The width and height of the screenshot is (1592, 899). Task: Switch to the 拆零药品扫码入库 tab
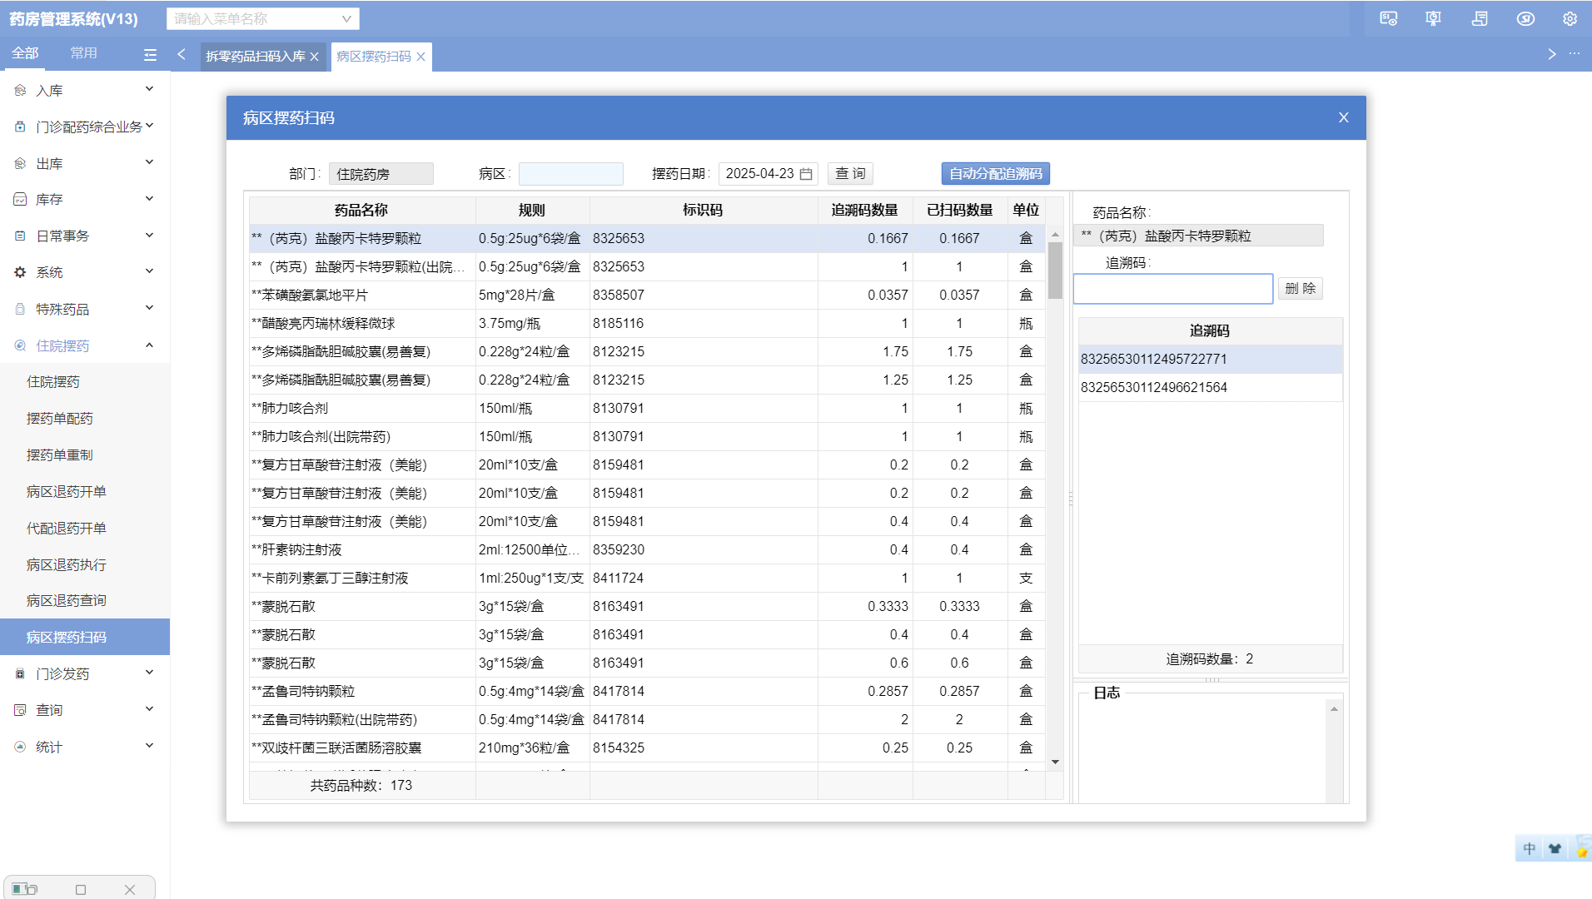pos(256,57)
